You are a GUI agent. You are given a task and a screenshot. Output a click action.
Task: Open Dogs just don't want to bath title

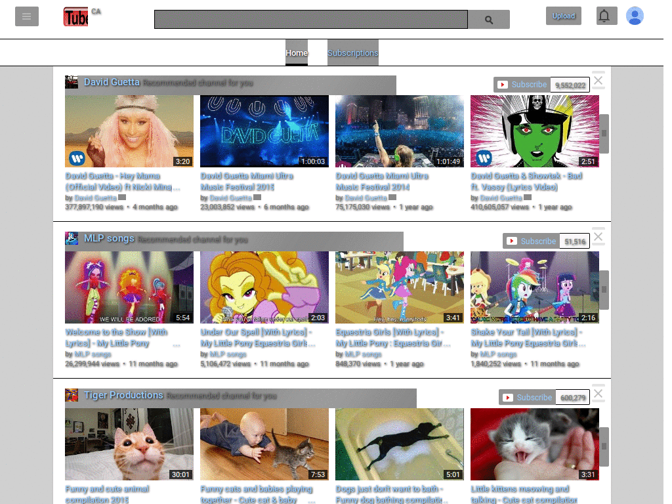coord(392,494)
